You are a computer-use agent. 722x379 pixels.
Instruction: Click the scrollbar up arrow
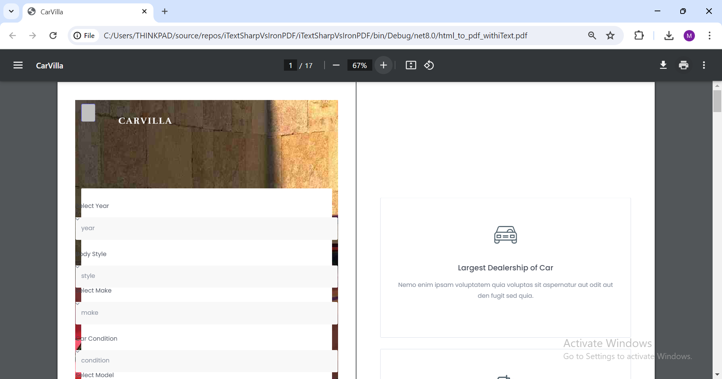717,86
